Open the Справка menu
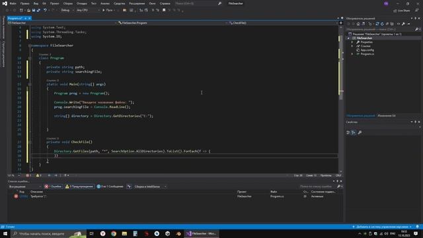423x238 pixels. (165, 3)
